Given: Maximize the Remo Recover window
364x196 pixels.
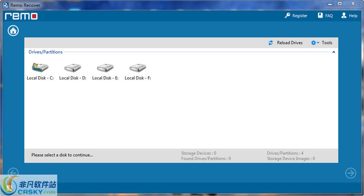Looking at the screenshot, I should coord(340,4).
